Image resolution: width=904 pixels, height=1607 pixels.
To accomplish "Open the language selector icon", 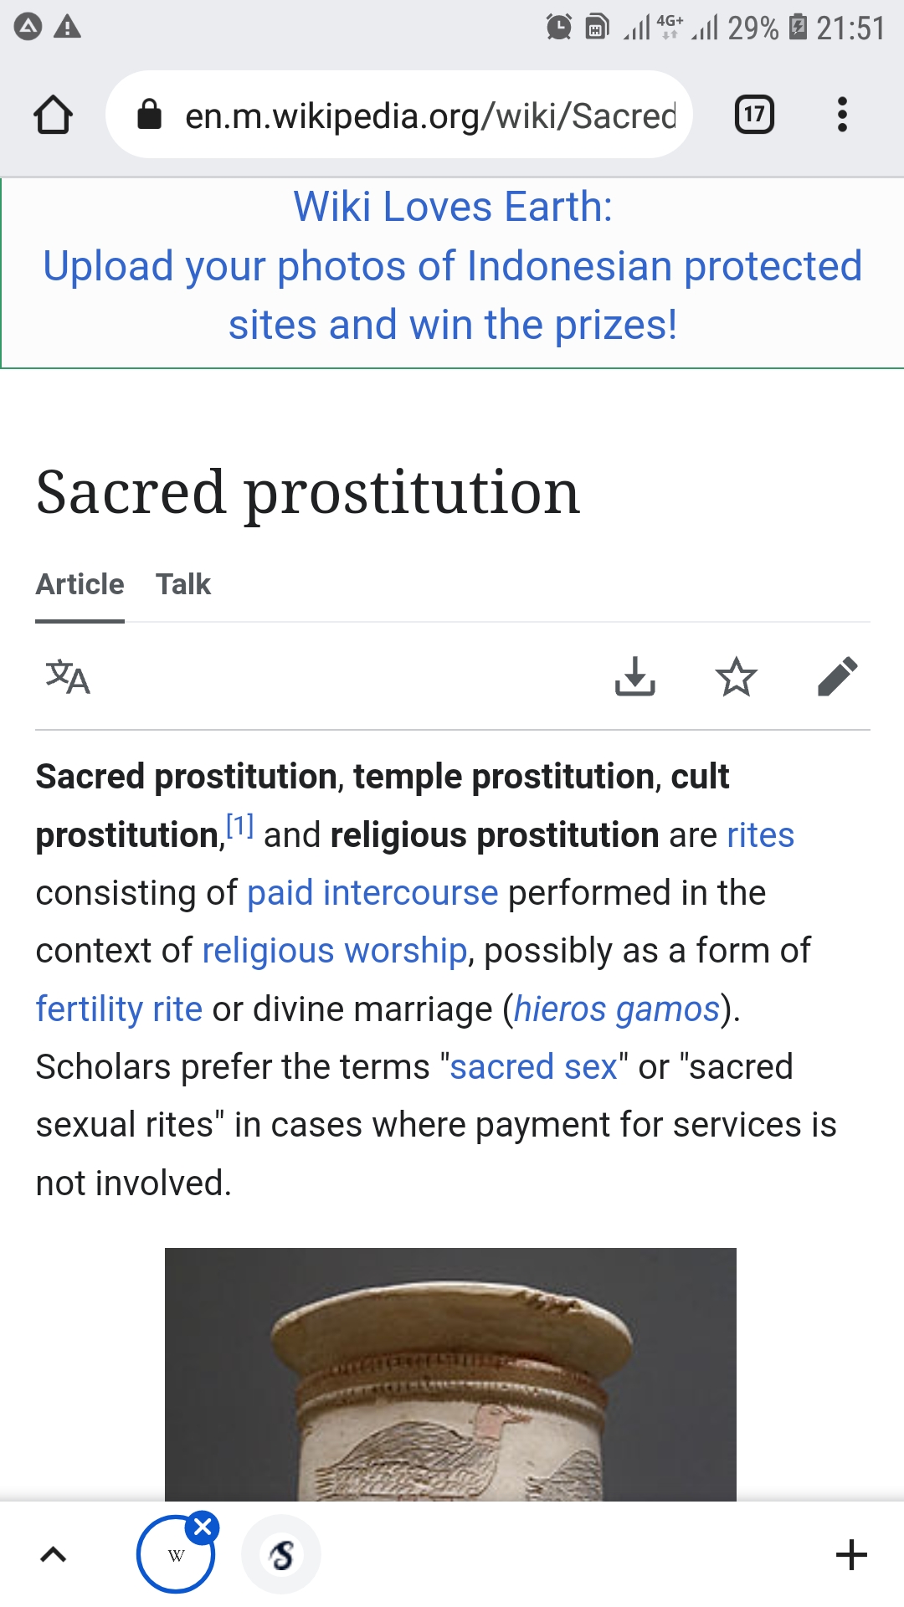I will tap(67, 678).
